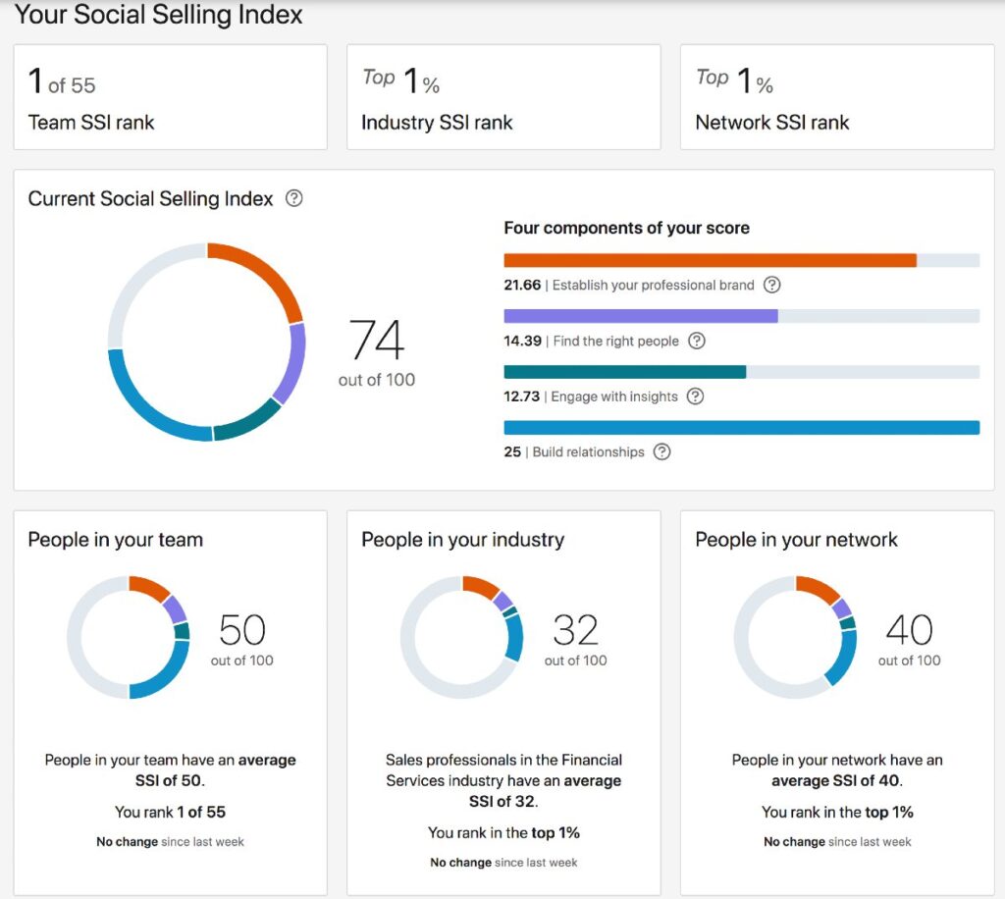Select the Four components of your score header
1005x899 pixels.
pyautogui.click(x=626, y=228)
